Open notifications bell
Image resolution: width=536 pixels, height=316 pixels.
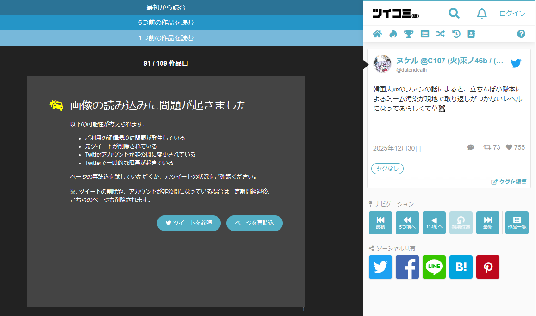click(482, 13)
